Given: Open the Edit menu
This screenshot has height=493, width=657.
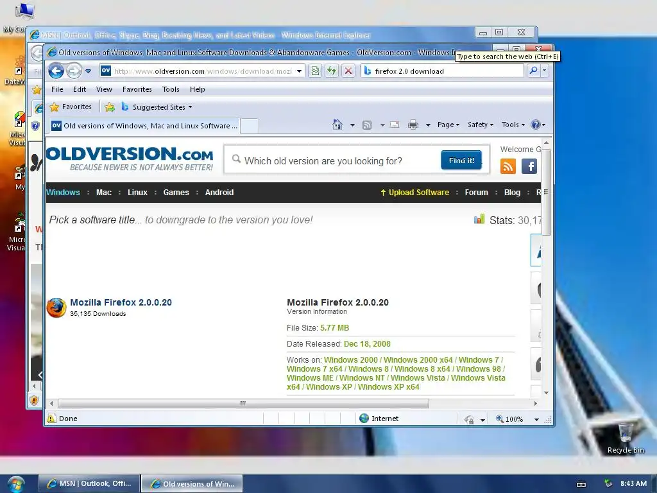Looking at the screenshot, I should point(79,89).
